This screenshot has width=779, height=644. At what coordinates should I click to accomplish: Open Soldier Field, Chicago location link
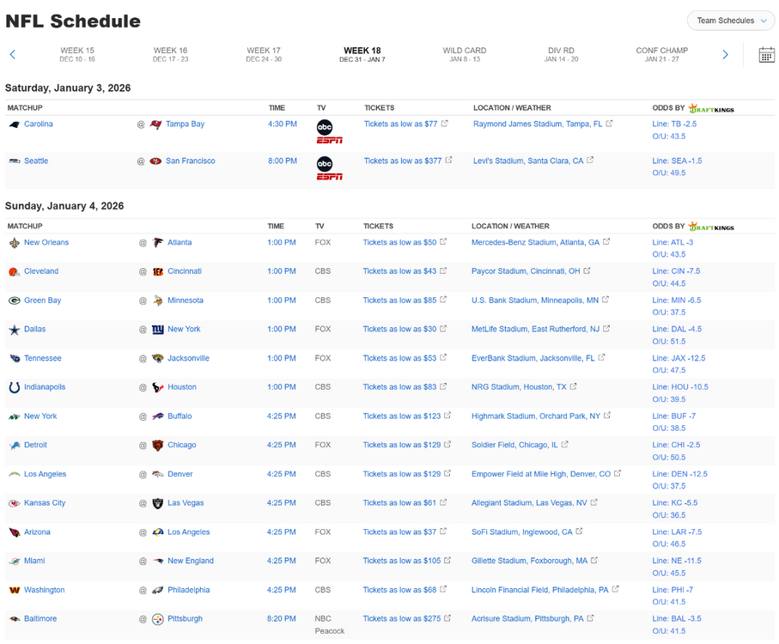pyautogui.click(x=514, y=445)
